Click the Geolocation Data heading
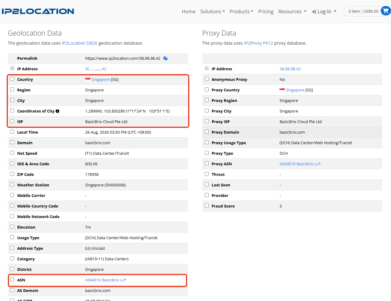391x301 pixels. pyautogui.click(x=35, y=33)
